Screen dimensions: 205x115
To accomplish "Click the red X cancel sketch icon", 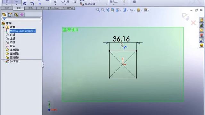I will tap(193, 23).
